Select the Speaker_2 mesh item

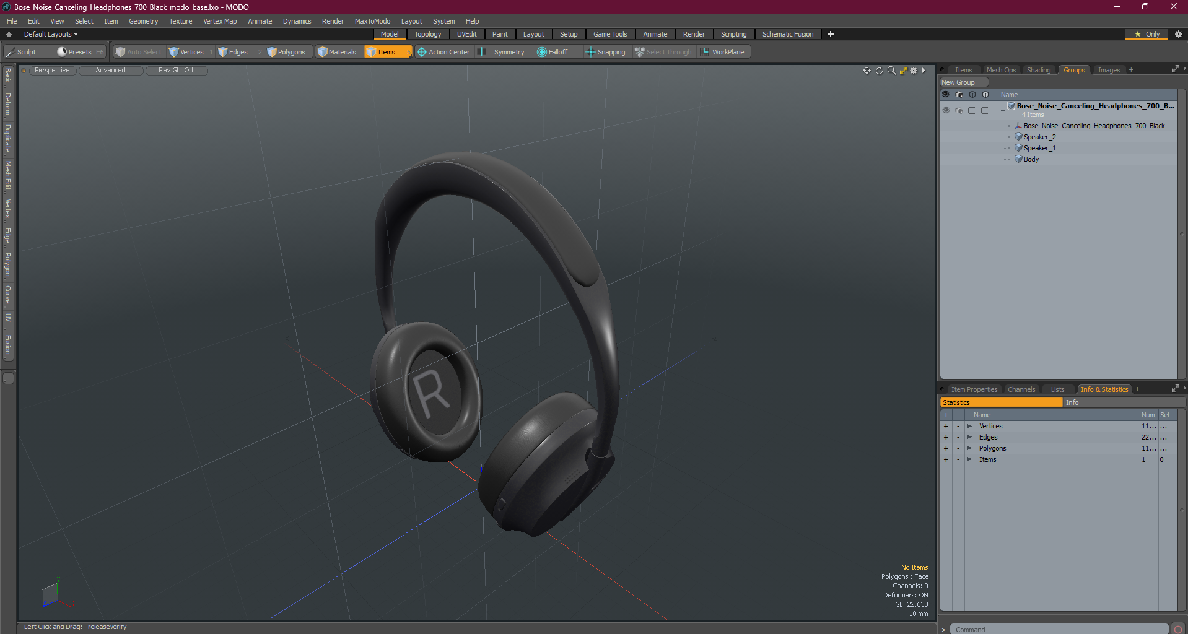point(1039,137)
